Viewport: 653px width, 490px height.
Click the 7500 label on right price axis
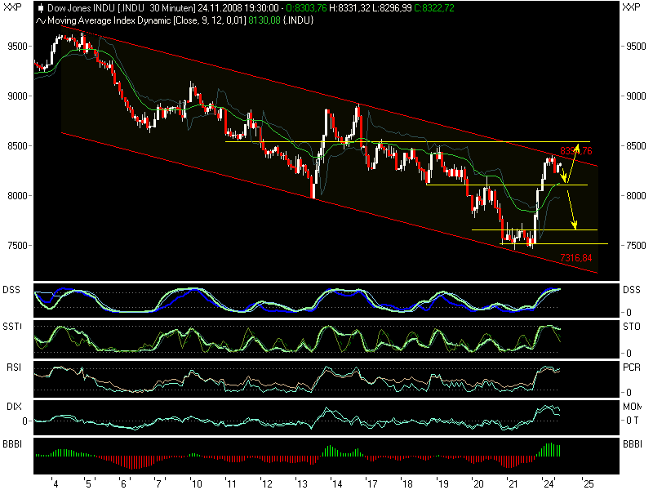pyautogui.click(x=637, y=245)
